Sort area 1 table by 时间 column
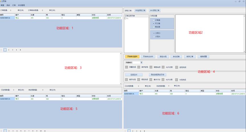The height and width of the screenshot is (132, 246). [115, 15]
